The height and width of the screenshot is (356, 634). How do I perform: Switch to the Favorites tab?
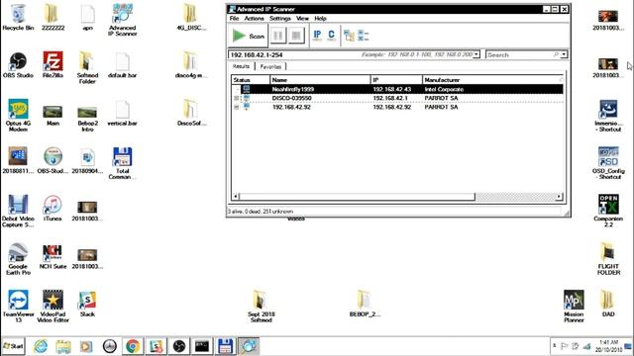270,66
